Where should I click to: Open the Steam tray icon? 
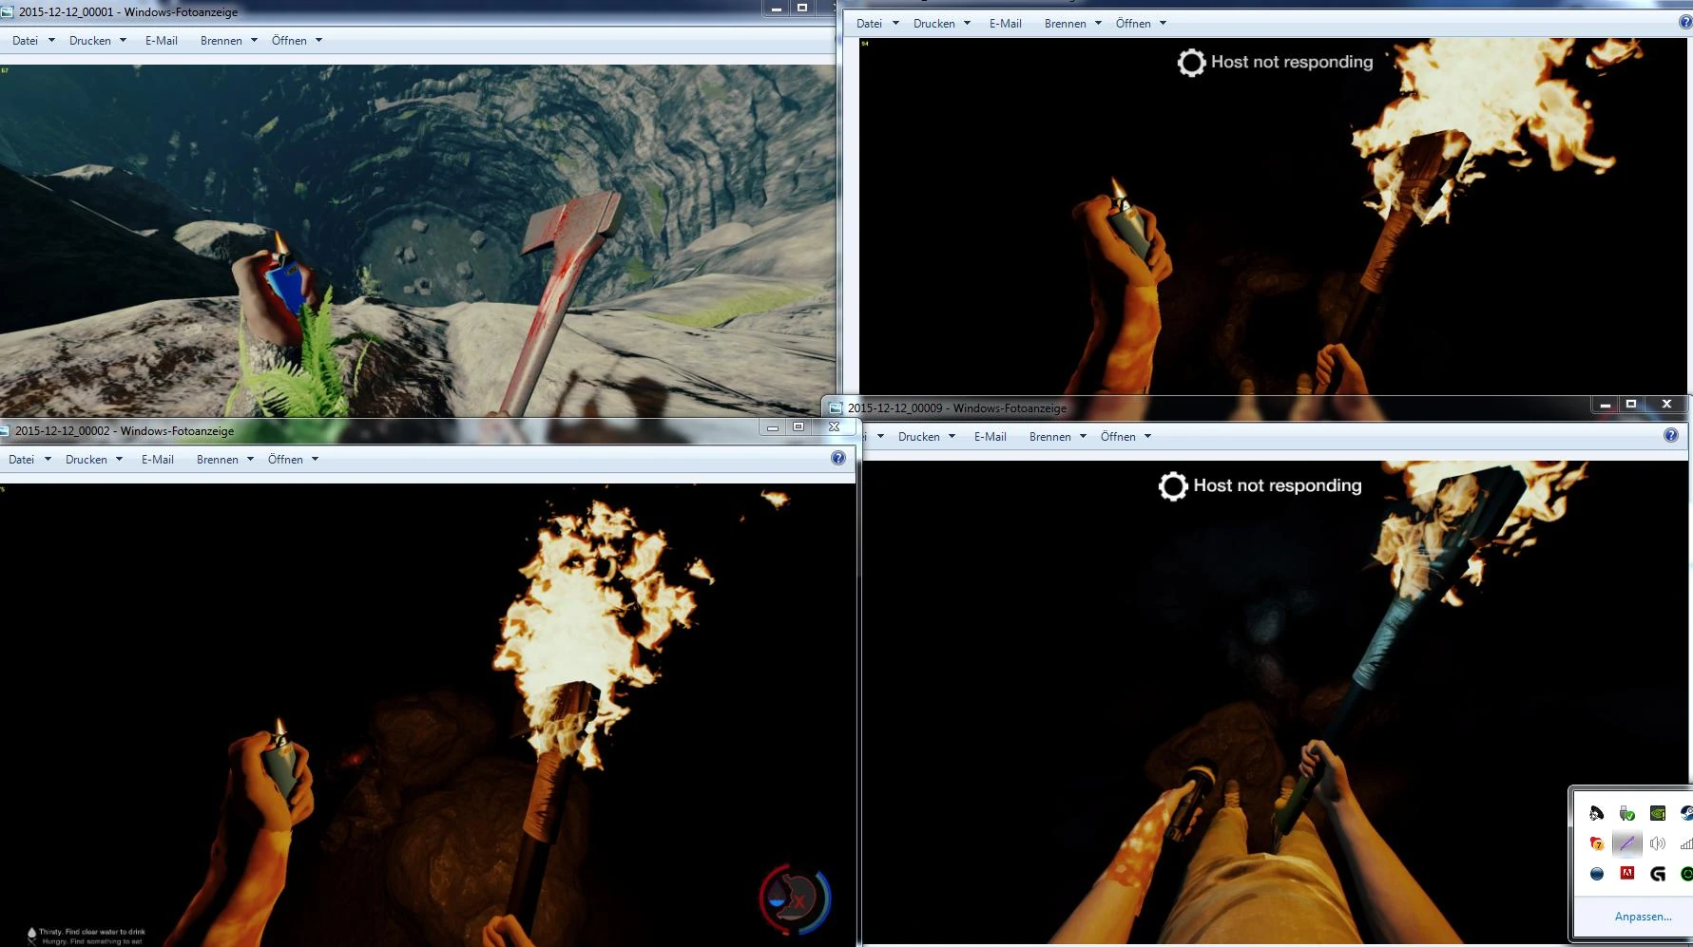(1686, 813)
